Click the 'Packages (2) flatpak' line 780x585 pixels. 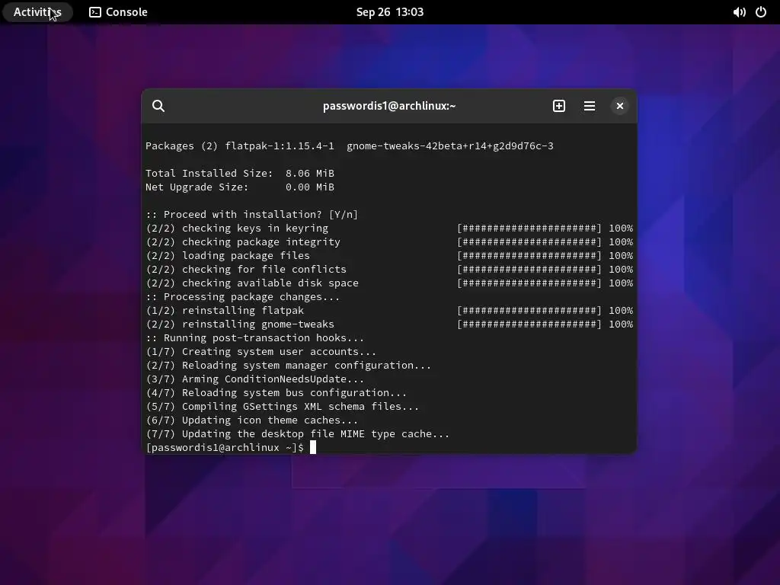coord(349,145)
